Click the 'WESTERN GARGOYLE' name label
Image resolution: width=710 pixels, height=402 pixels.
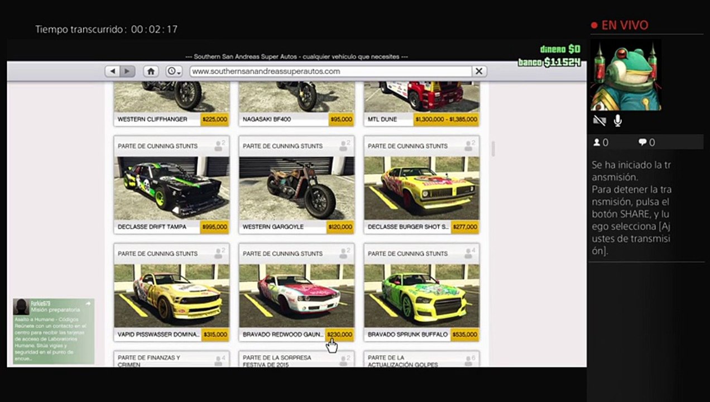click(272, 227)
